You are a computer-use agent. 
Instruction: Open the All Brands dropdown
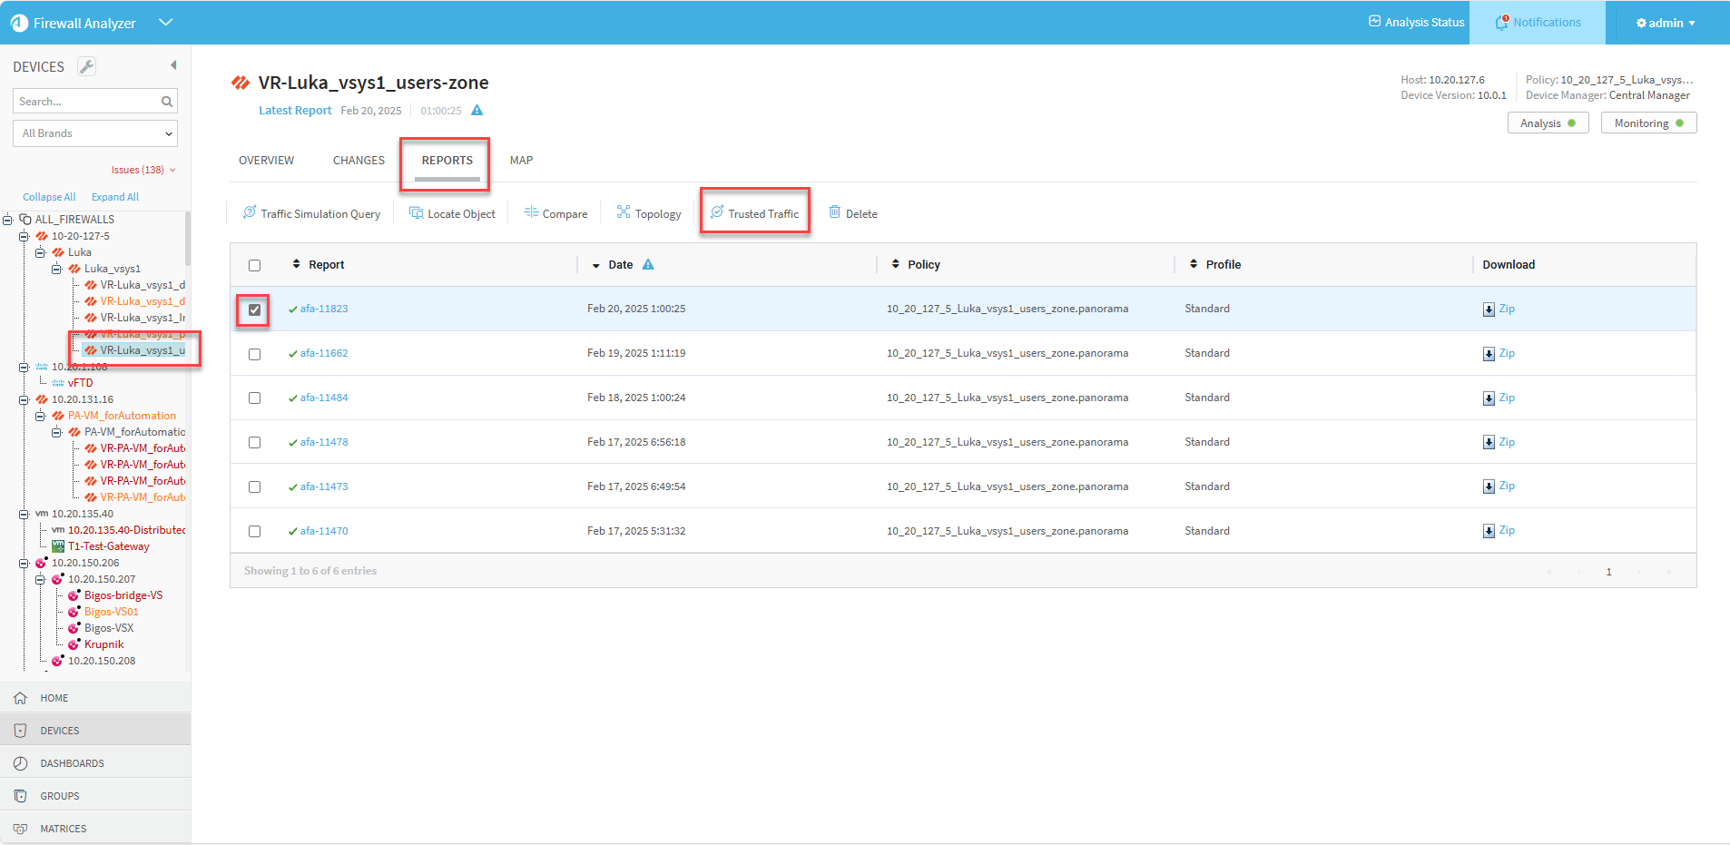pos(95,133)
